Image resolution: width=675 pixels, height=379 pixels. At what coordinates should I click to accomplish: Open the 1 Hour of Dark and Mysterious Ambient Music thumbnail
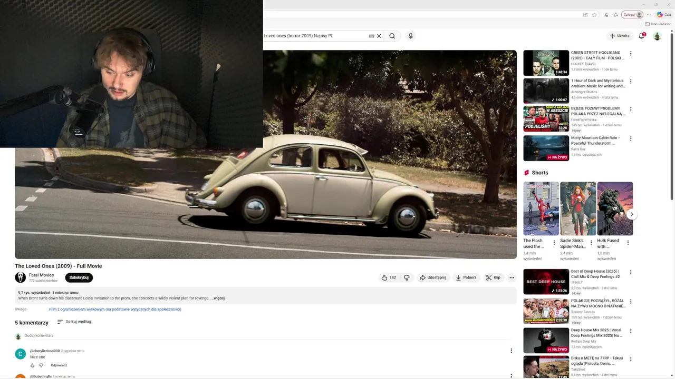[546, 91]
